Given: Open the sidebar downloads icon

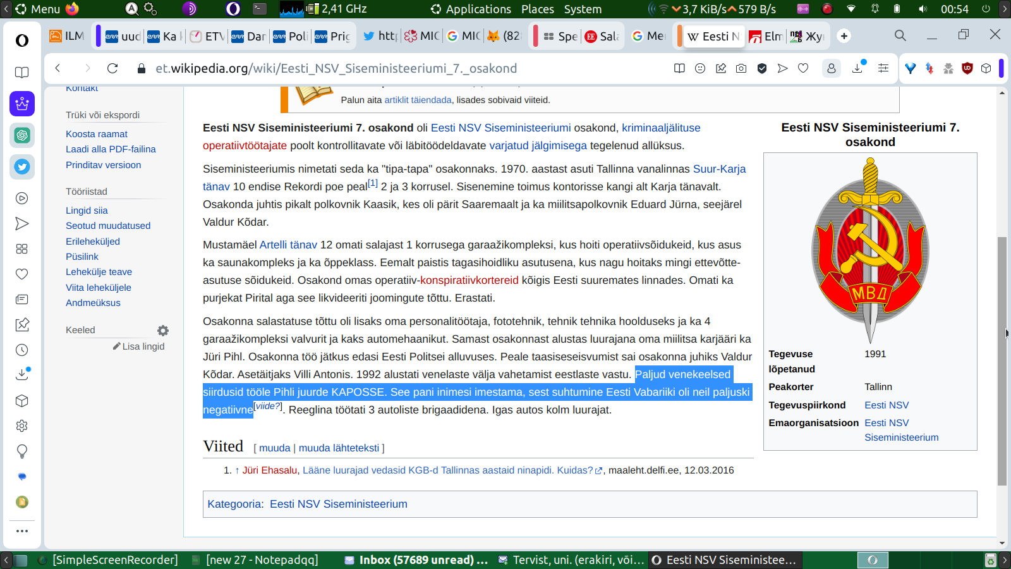Looking at the screenshot, I should pos(22,374).
